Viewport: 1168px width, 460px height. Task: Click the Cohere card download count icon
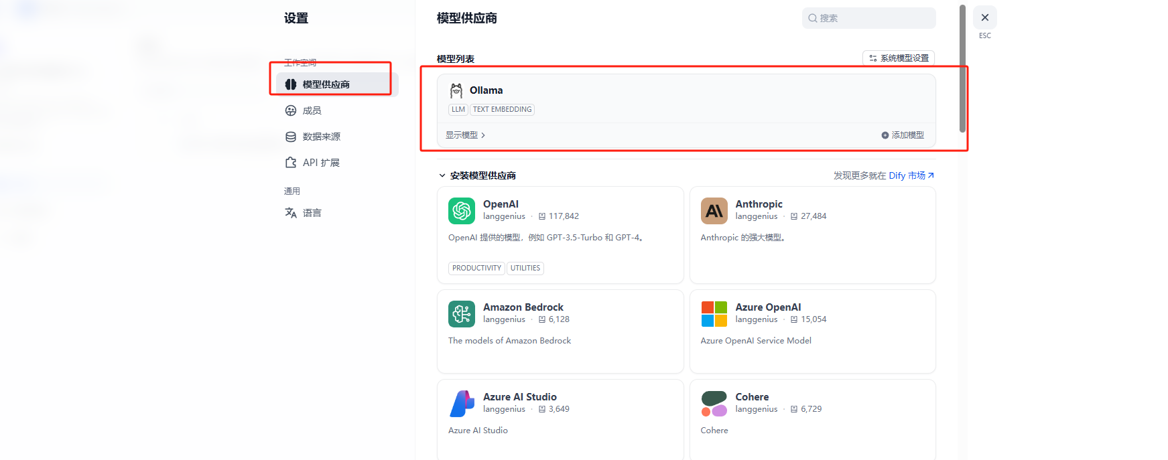(x=794, y=409)
